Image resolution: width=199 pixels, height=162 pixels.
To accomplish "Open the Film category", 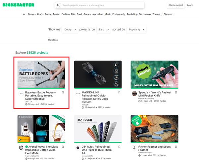I will [73, 14].
